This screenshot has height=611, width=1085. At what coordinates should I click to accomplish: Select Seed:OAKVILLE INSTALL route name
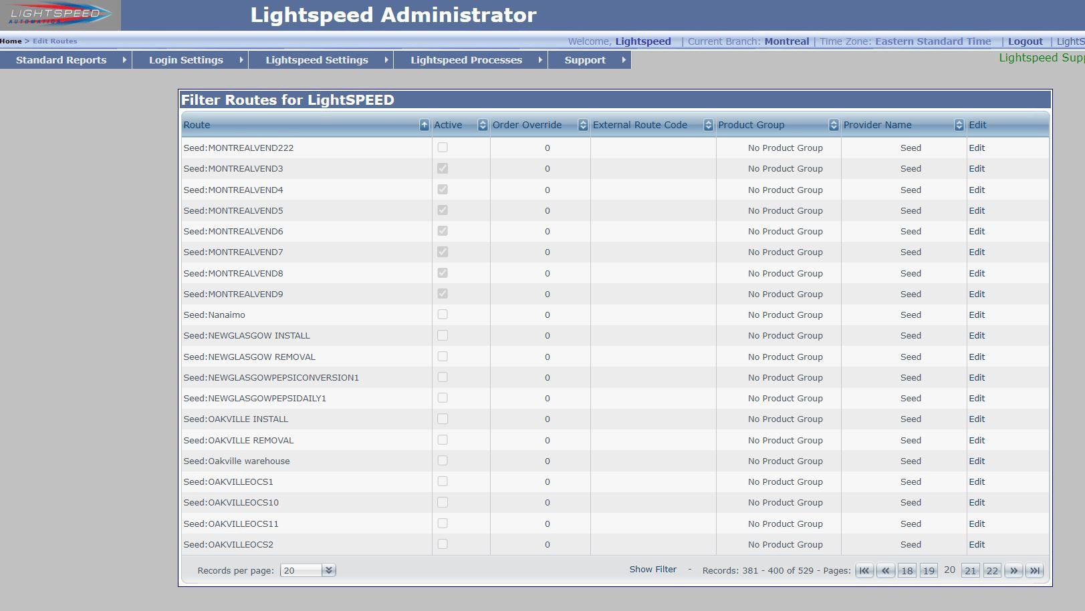click(236, 419)
